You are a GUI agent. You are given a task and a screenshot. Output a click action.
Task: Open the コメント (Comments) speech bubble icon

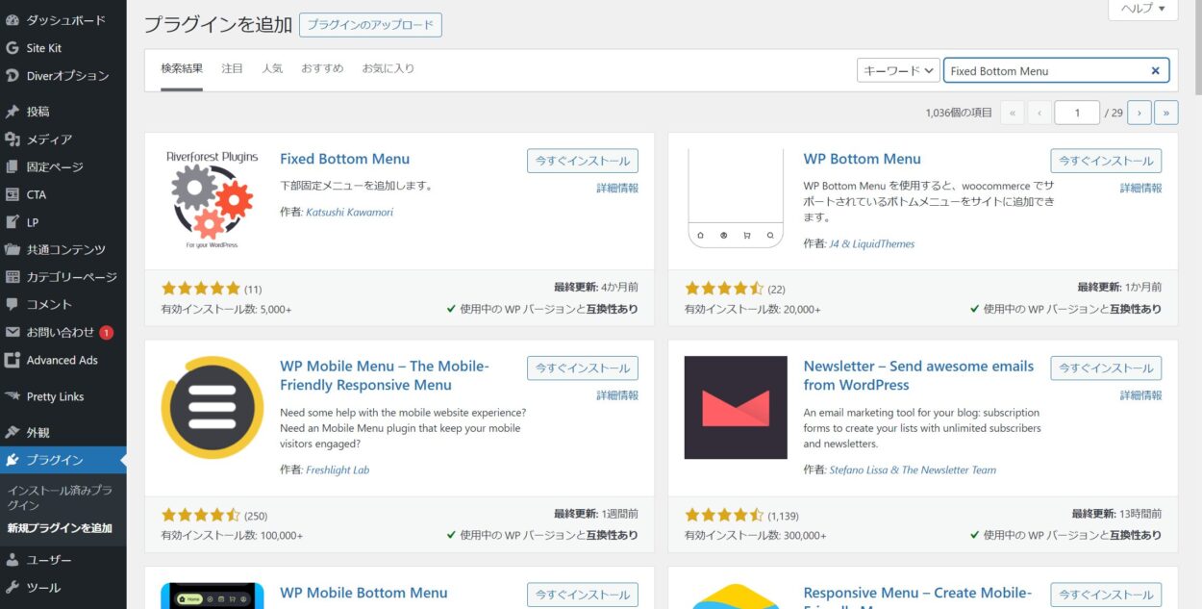(13, 305)
